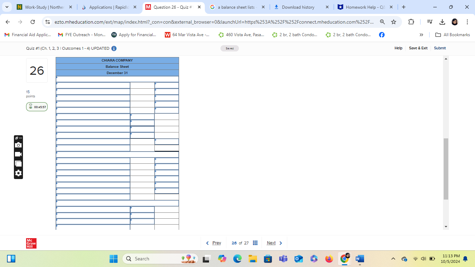Open Outlook from the taskbar
The height and width of the screenshot is (267, 475).
click(298, 259)
